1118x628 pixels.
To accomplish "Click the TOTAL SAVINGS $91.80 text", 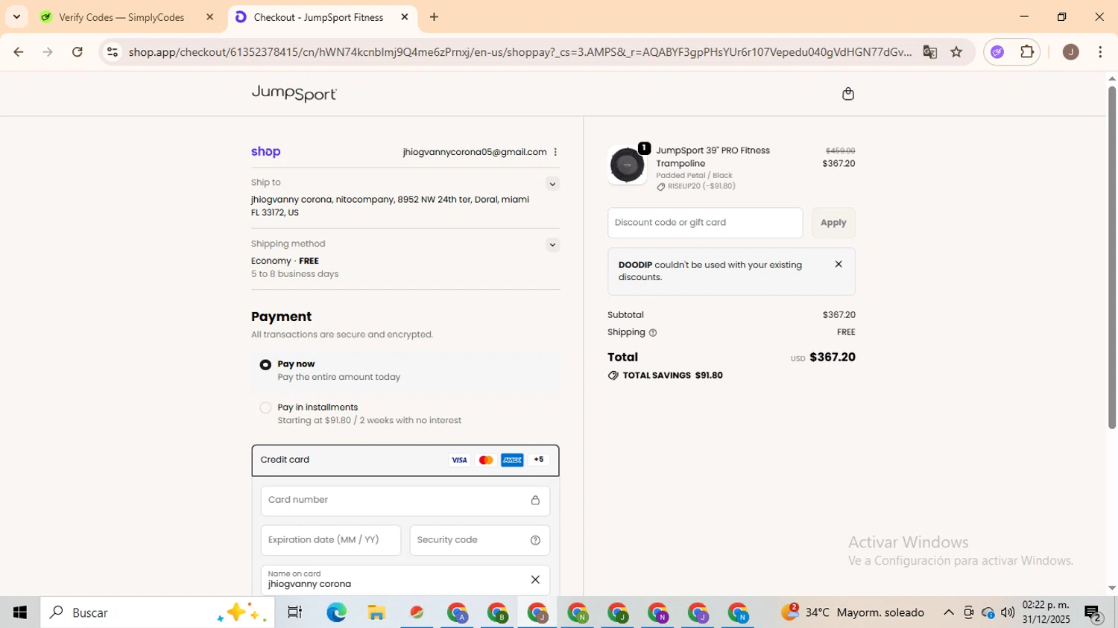I will [x=672, y=376].
